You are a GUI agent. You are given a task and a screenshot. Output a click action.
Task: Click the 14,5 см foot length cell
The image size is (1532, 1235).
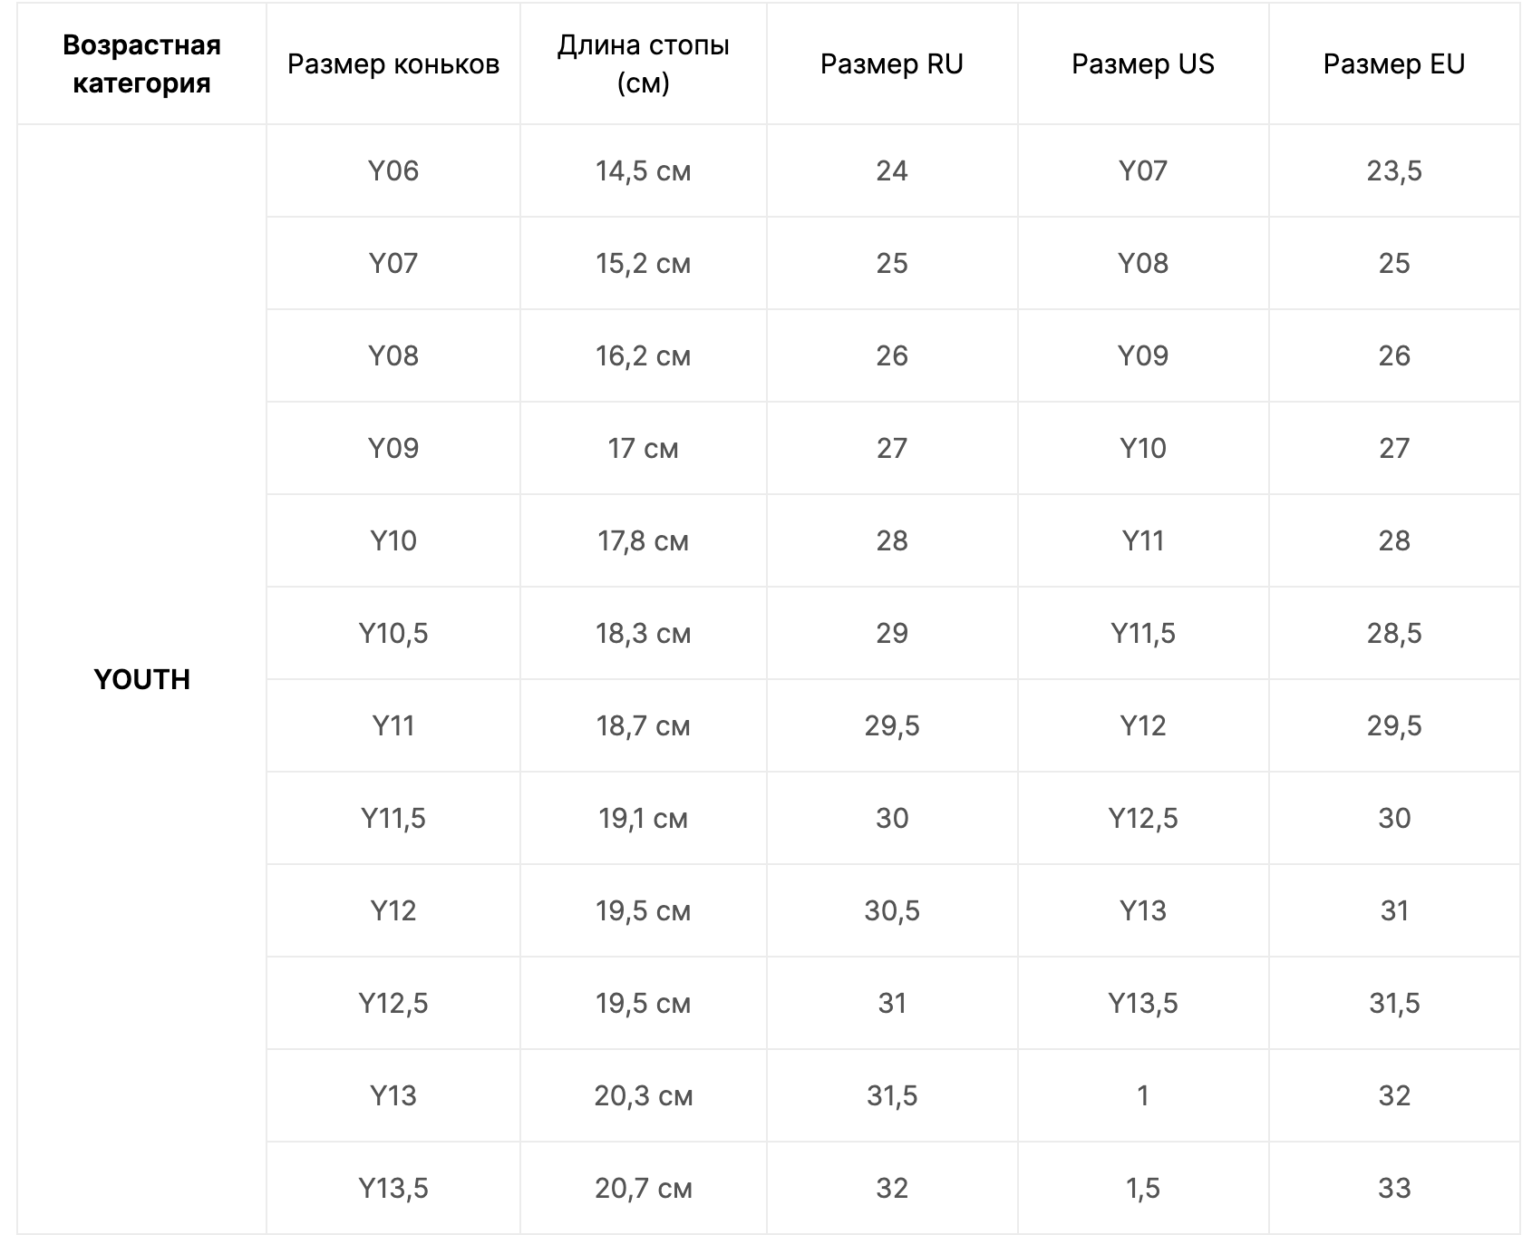pos(643,171)
